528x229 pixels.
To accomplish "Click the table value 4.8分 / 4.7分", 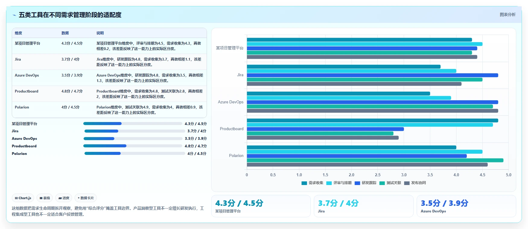I will (72, 91).
